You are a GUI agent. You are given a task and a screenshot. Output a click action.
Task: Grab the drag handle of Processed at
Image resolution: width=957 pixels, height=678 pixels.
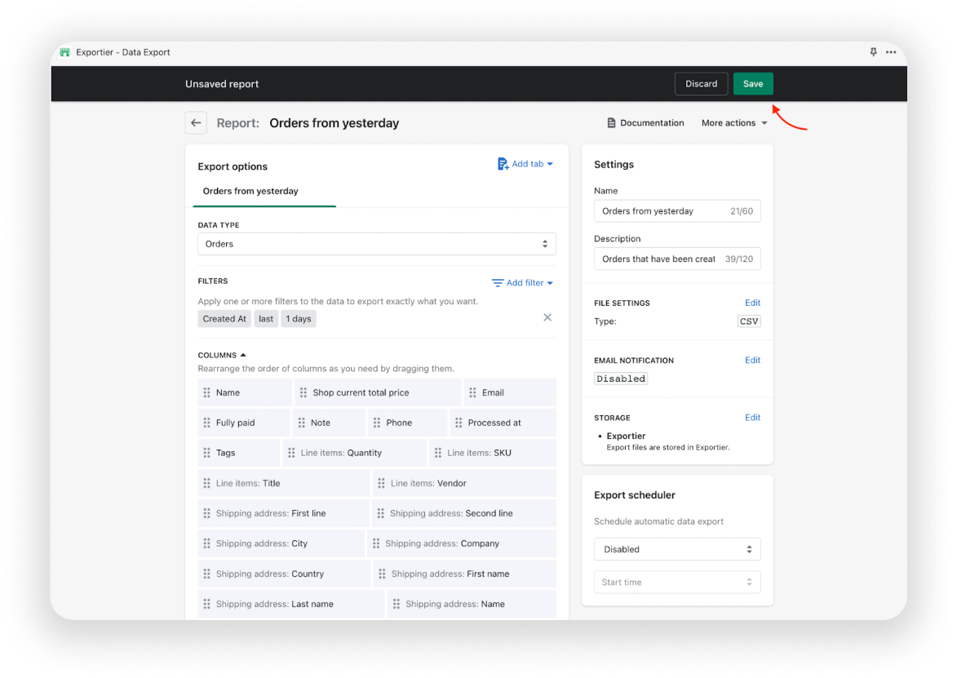click(x=459, y=423)
